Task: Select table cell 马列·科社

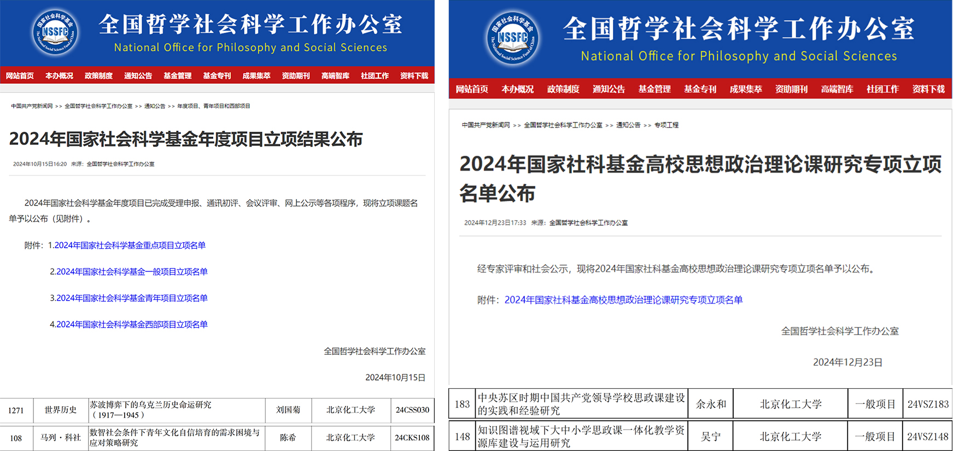Action: (x=61, y=437)
